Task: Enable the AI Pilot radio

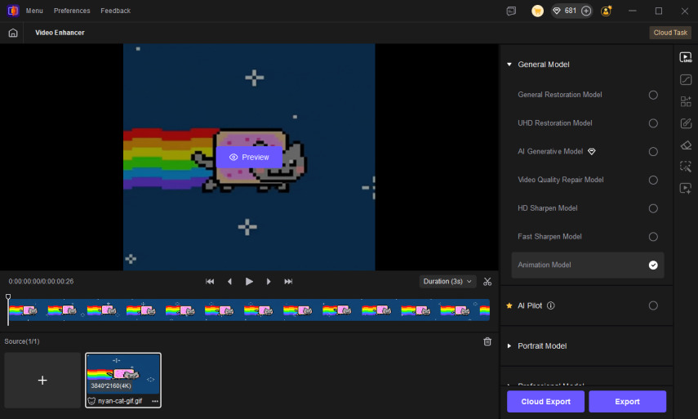Action: tap(653, 305)
